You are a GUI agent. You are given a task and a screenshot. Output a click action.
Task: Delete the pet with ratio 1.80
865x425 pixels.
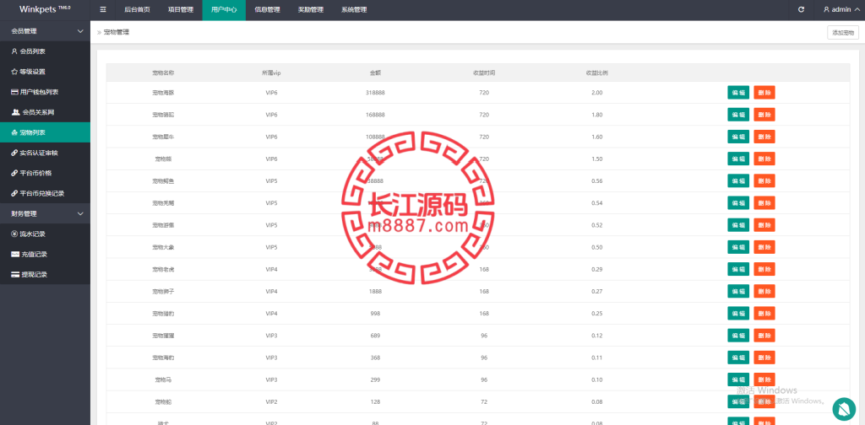[764, 115]
